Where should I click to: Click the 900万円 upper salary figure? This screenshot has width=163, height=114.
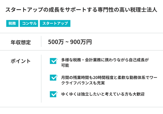coord(81,42)
